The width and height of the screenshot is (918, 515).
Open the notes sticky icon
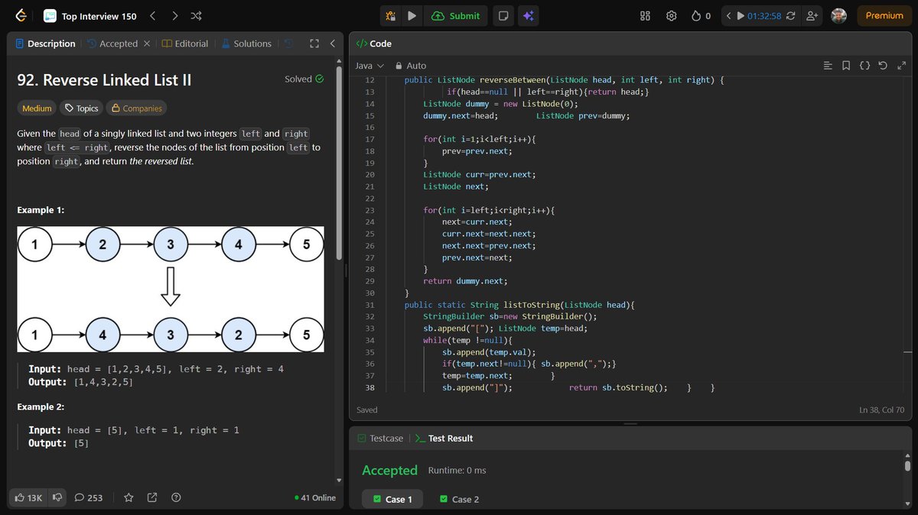503,15
